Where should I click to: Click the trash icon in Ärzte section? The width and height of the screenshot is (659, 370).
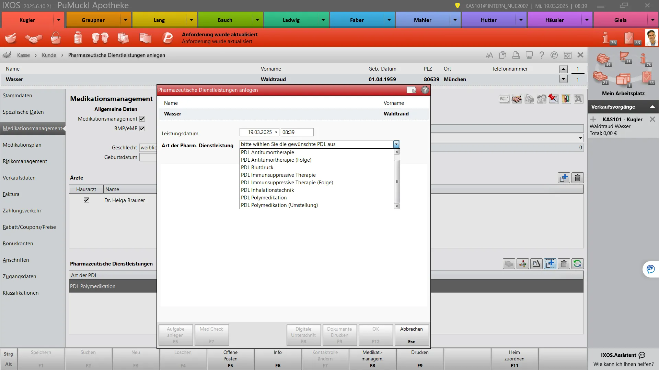(x=578, y=178)
